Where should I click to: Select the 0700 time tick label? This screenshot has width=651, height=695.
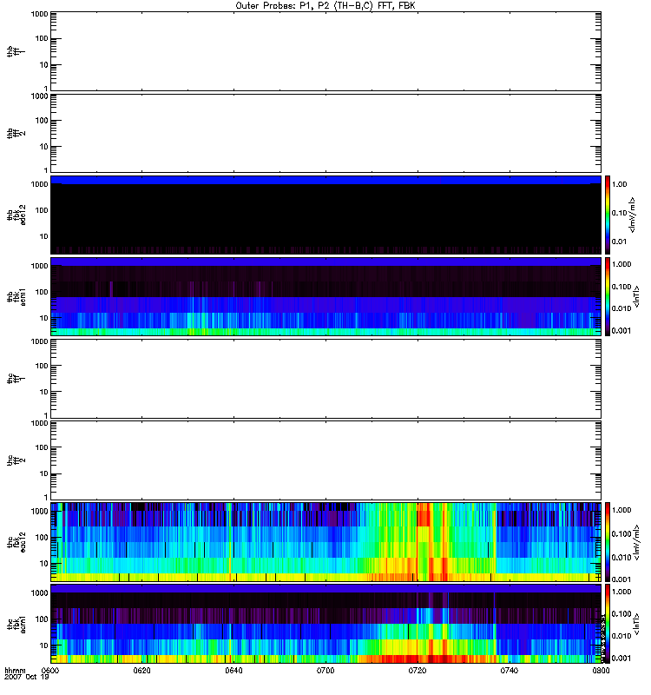coord(325,672)
